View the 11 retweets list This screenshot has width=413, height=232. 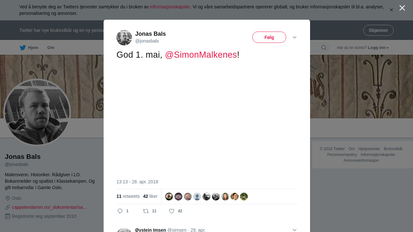[128, 196]
